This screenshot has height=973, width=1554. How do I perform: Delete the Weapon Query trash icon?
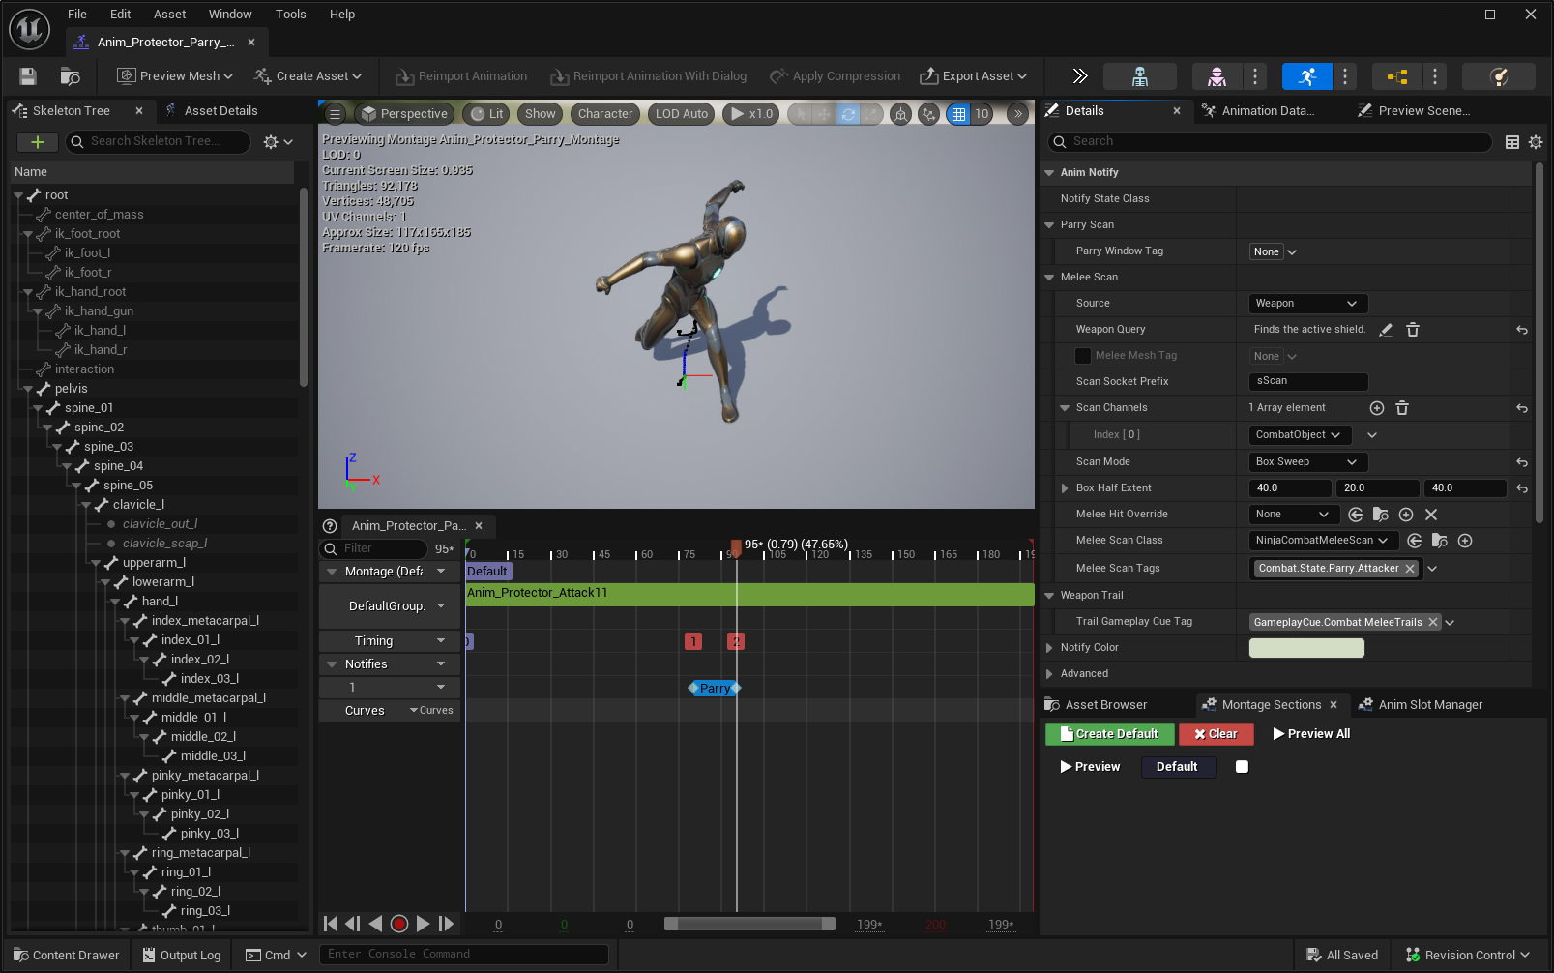(x=1412, y=330)
